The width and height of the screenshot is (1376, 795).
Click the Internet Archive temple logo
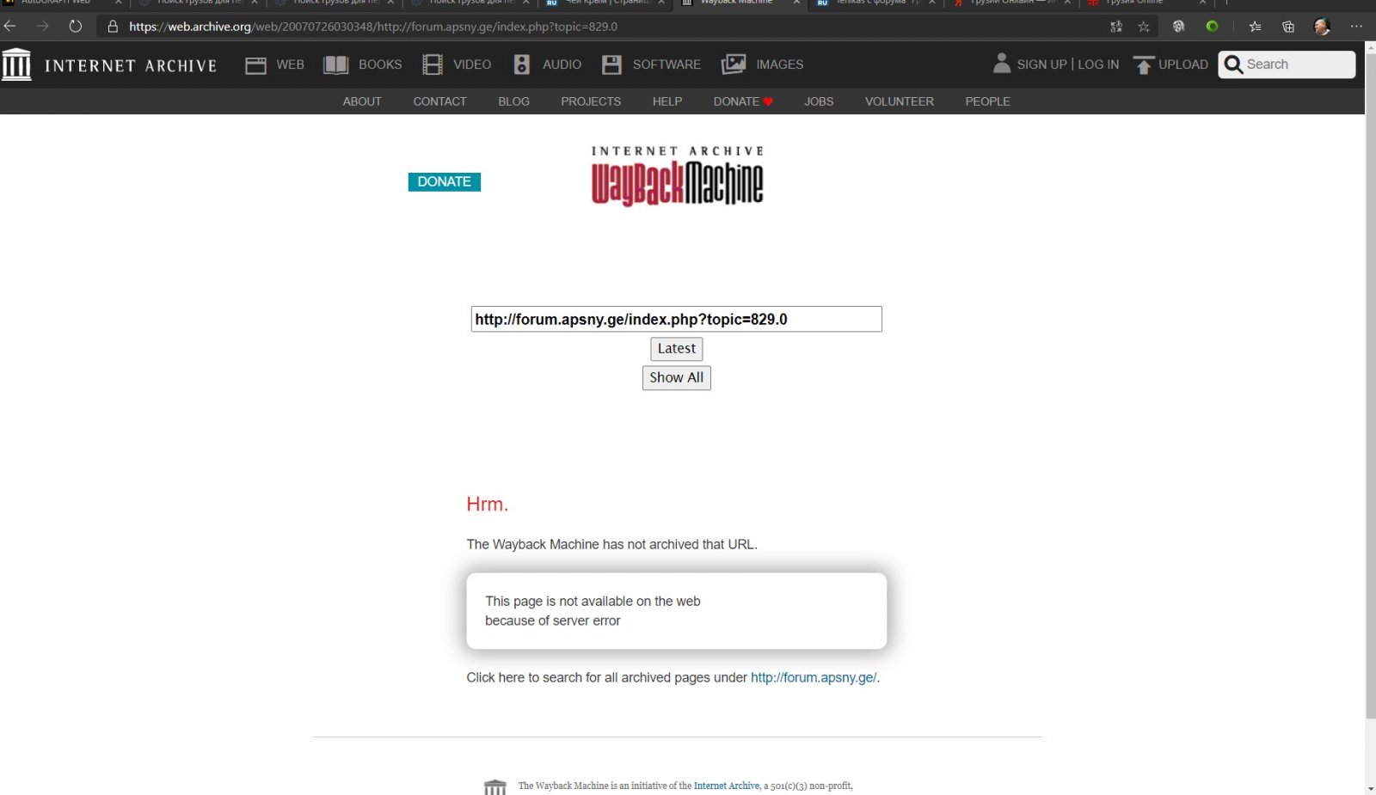click(16, 64)
